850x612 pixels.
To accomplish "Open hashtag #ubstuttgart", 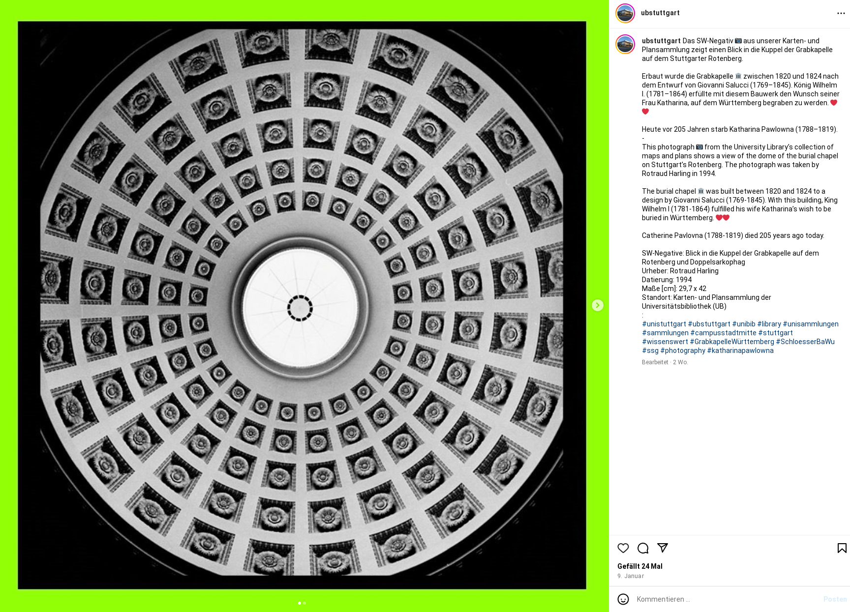I will [709, 324].
